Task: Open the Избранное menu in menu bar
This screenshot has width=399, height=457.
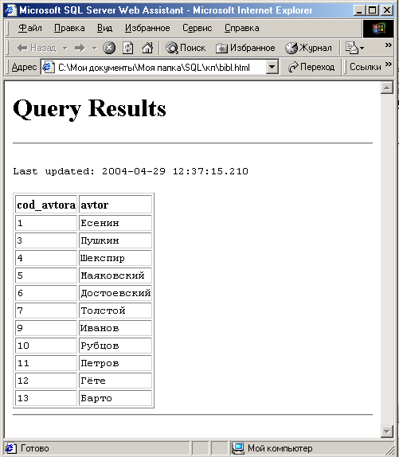Action: pos(147,28)
